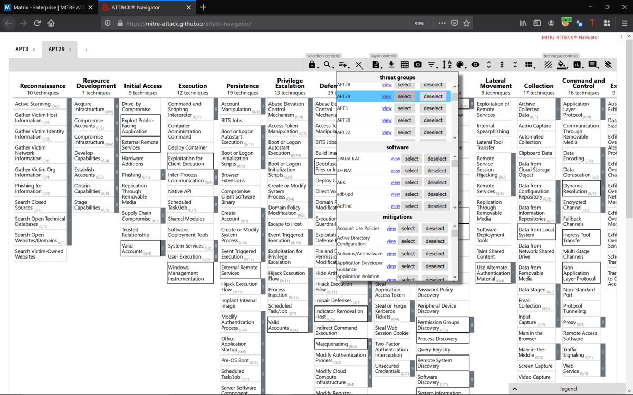Click the multi-select list-plus icon

tap(343, 65)
